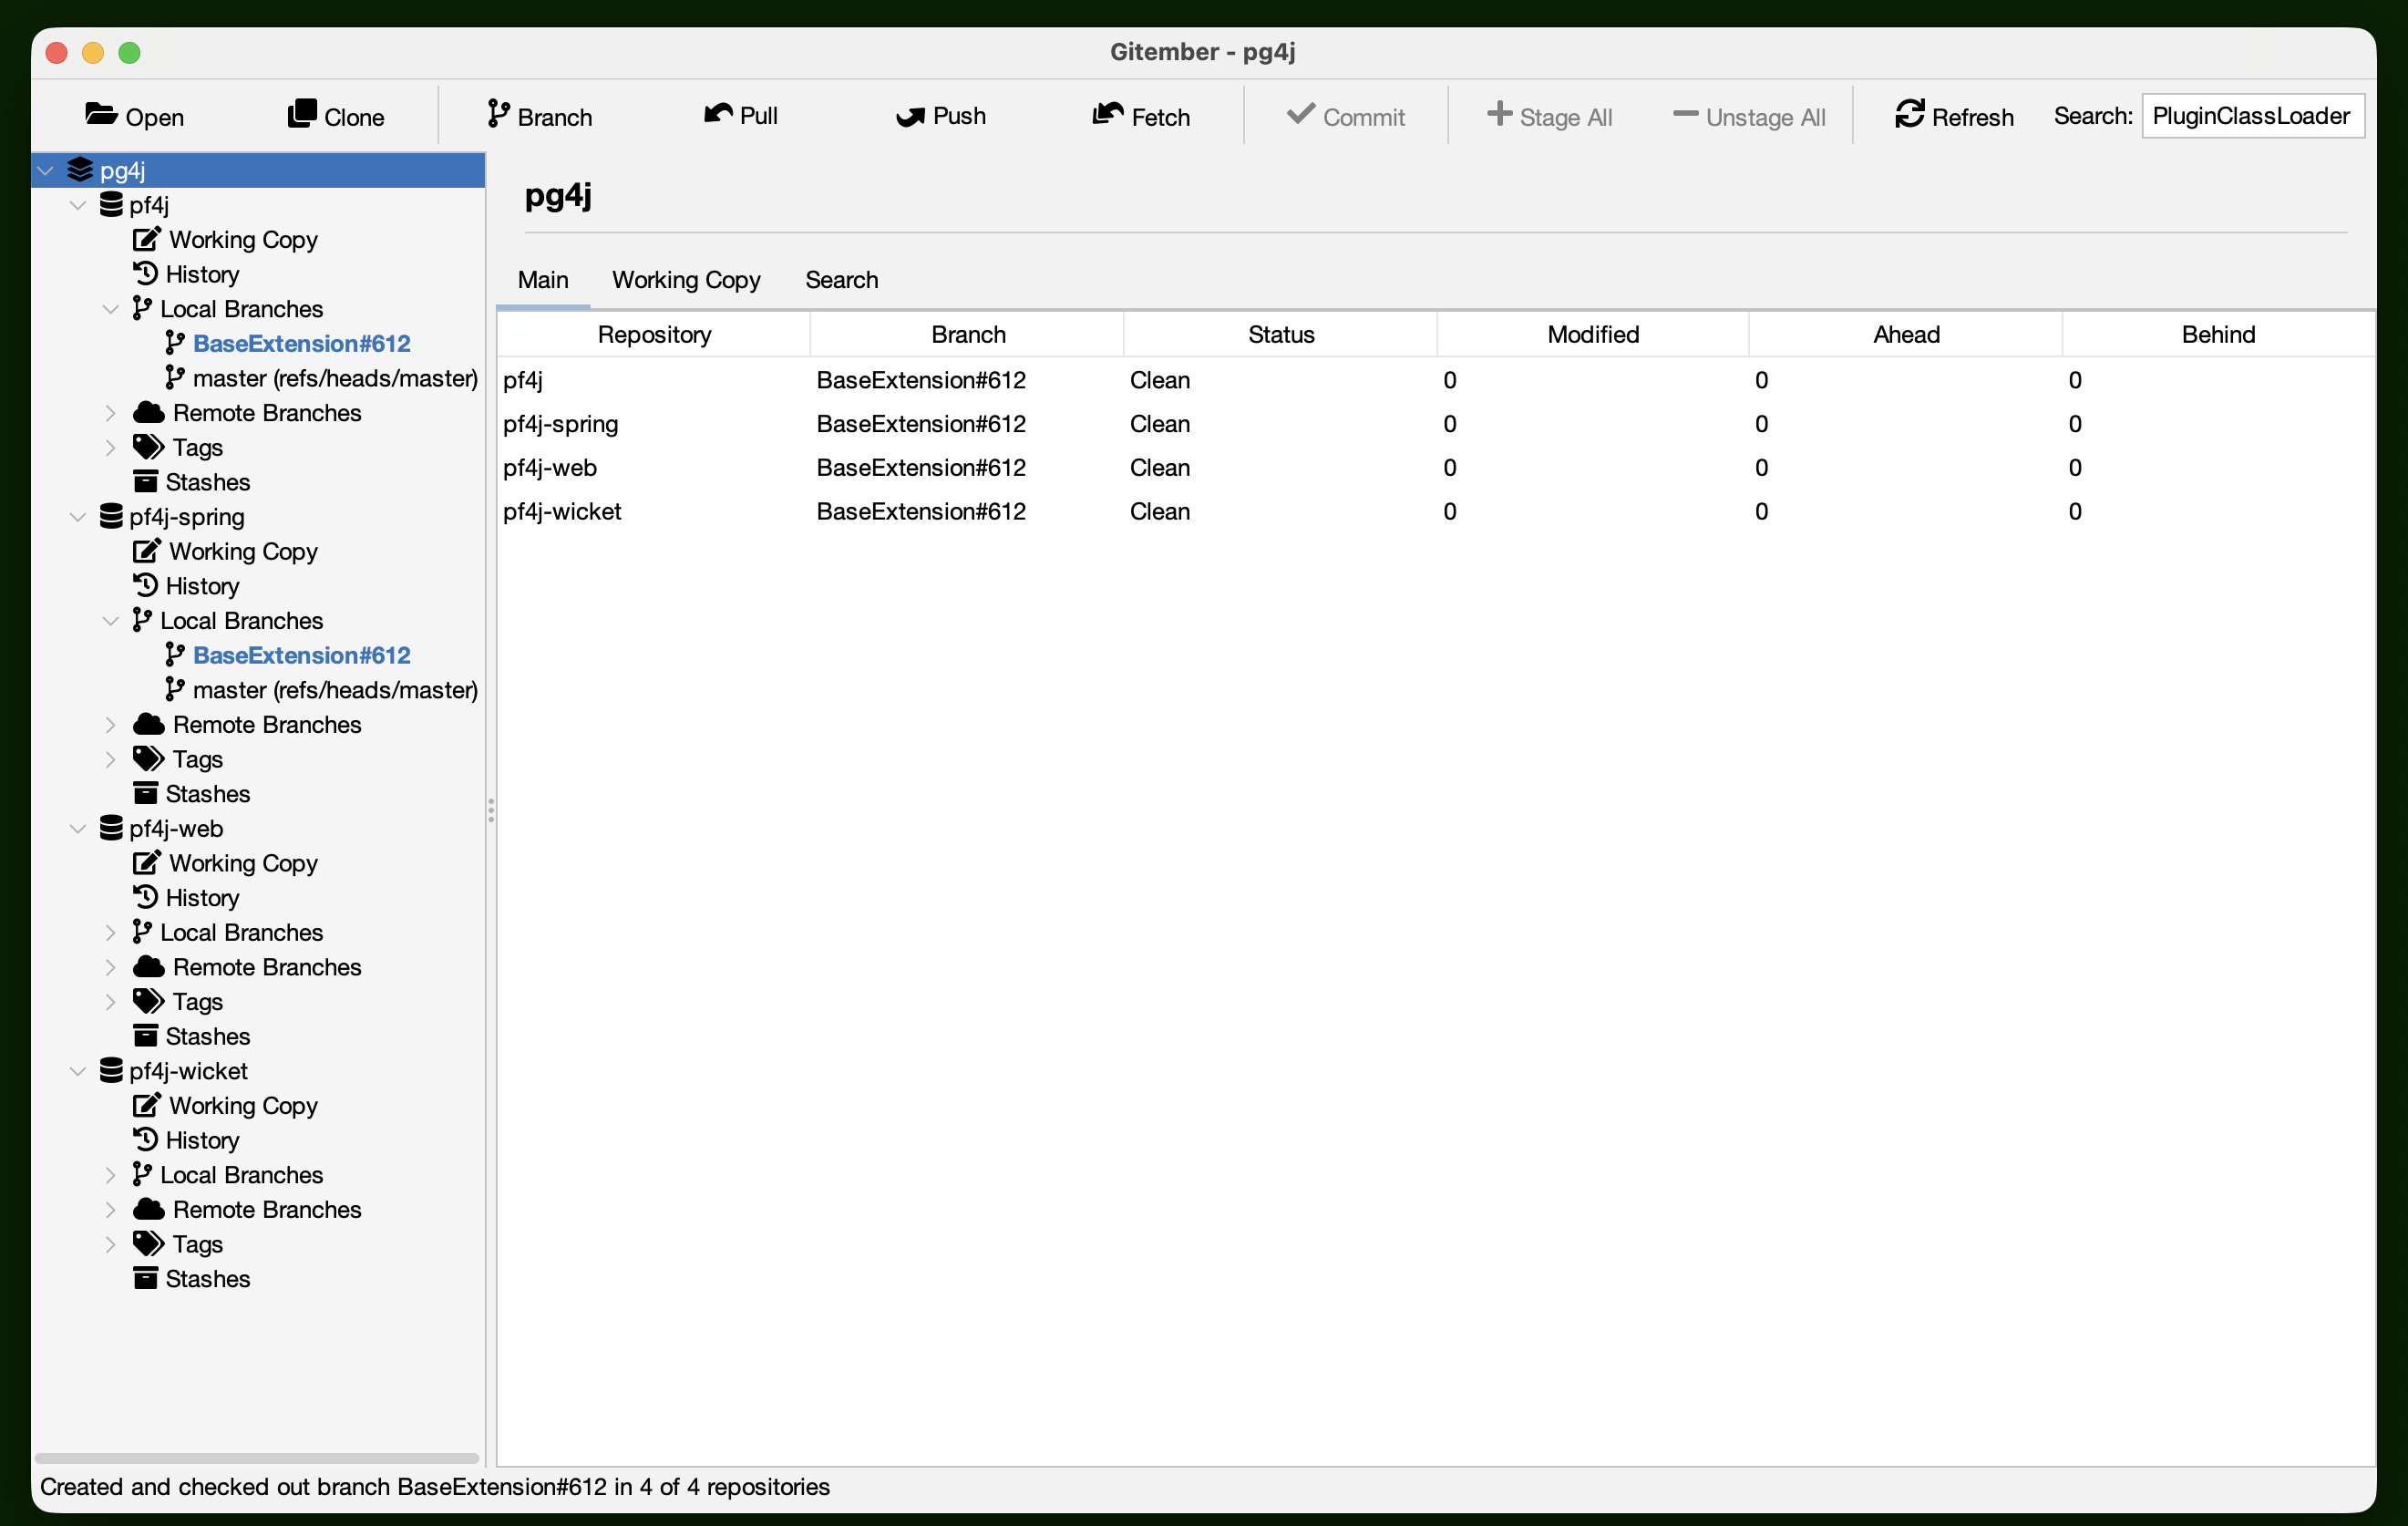Select BaseExtension#612 branch under pf4j-spring
Image resolution: width=2408 pixels, height=1526 pixels.
pos(302,656)
